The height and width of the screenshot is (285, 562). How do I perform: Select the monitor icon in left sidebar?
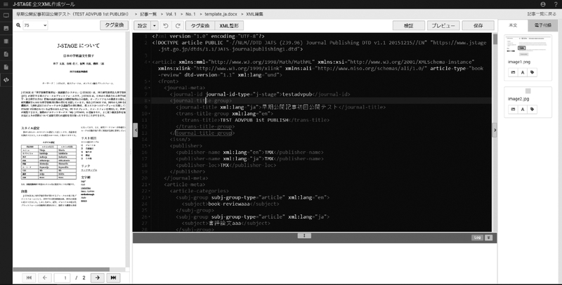tap(6, 15)
